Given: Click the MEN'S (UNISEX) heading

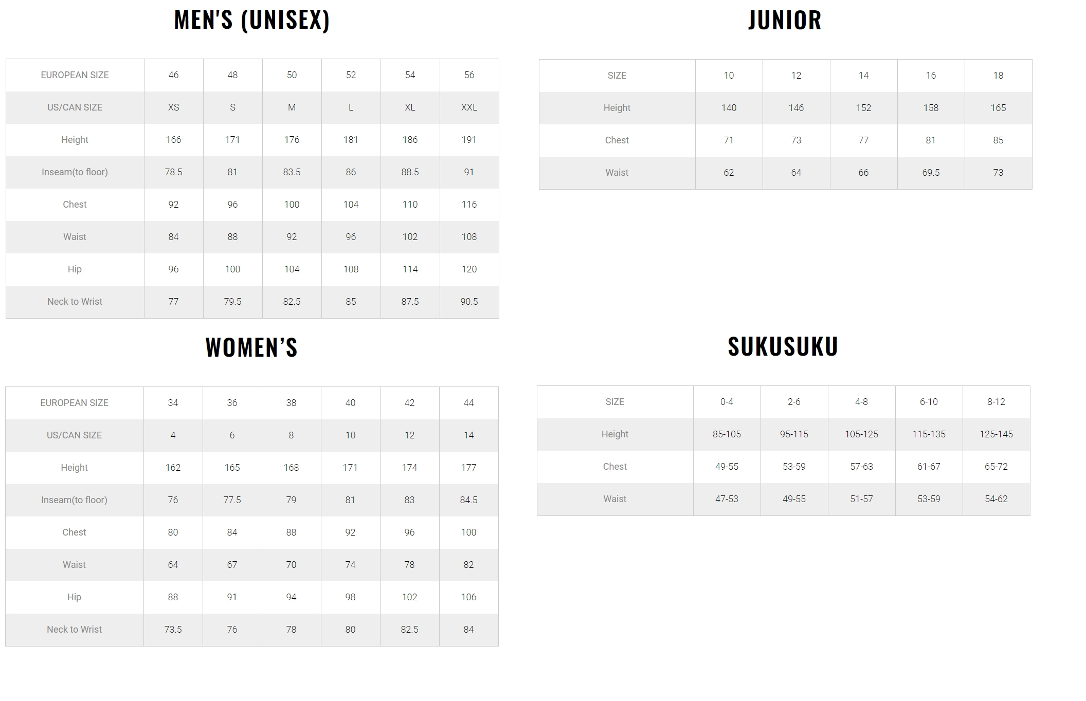Looking at the screenshot, I should coord(252,20).
